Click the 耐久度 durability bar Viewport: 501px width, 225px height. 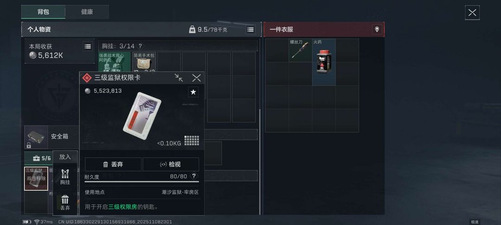pyautogui.click(x=141, y=181)
